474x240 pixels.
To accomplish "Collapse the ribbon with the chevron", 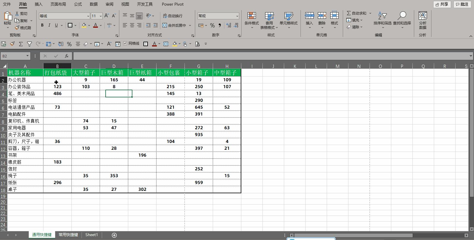I will click(x=471, y=36).
